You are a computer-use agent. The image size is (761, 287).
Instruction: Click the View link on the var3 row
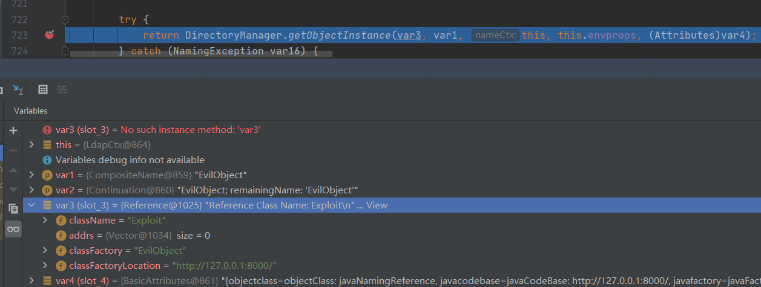(377, 205)
